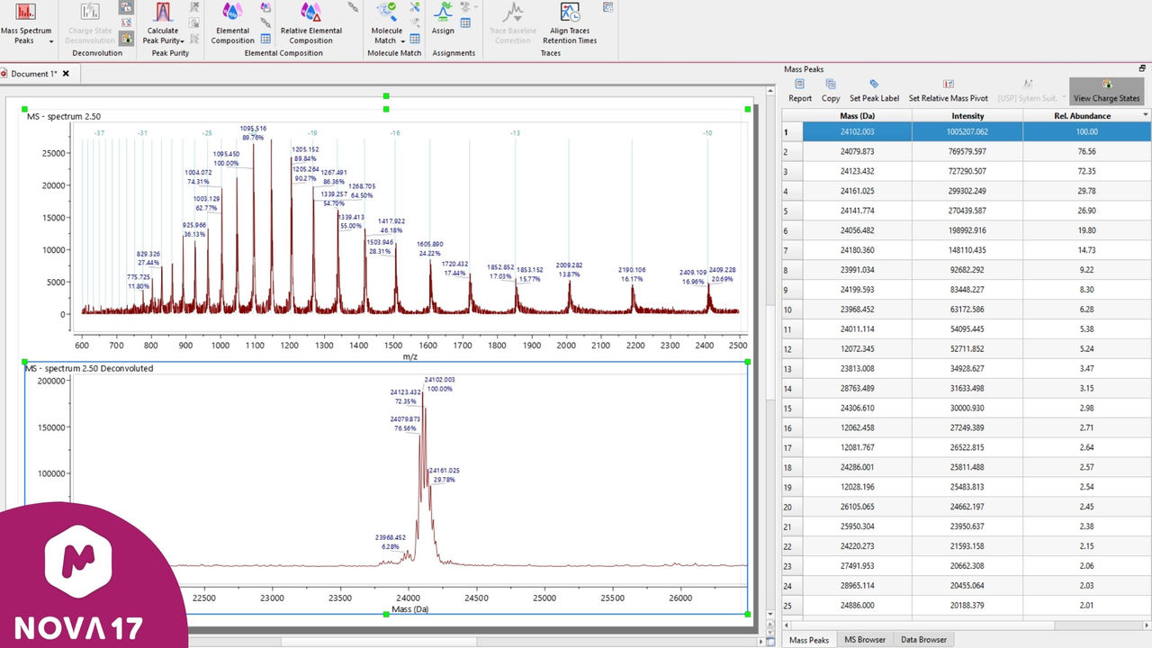
Task: Click the 24102.003 peak label in deconvoluted spectrum
Action: pos(439,384)
